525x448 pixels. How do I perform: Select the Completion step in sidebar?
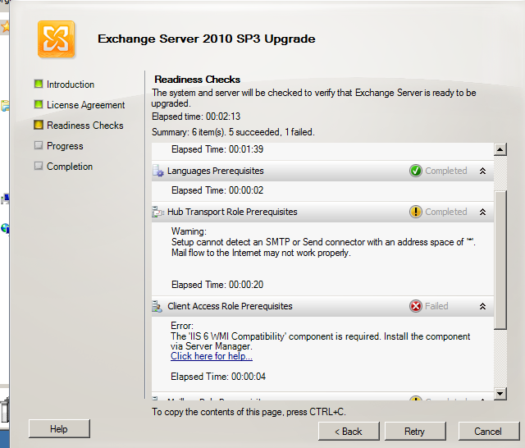pos(70,167)
